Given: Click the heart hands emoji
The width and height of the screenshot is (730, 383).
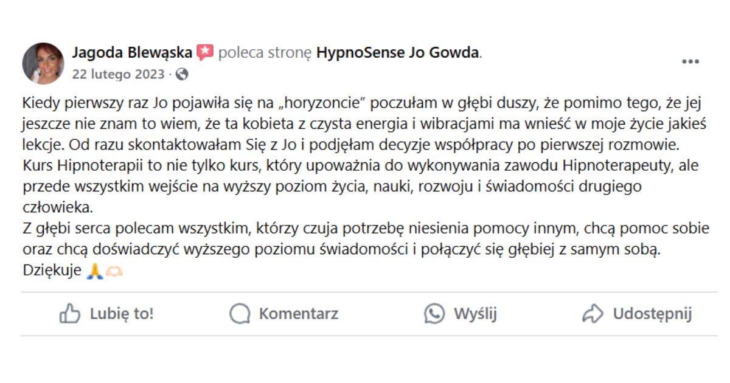Looking at the screenshot, I should pos(114,271).
